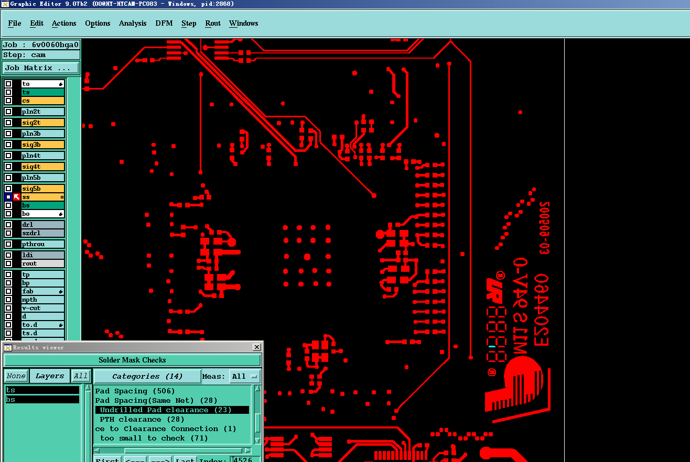The height and width of the screenshot is (462, 690).
Task: Select the szdrl layer name
Action: pos(43,233)
